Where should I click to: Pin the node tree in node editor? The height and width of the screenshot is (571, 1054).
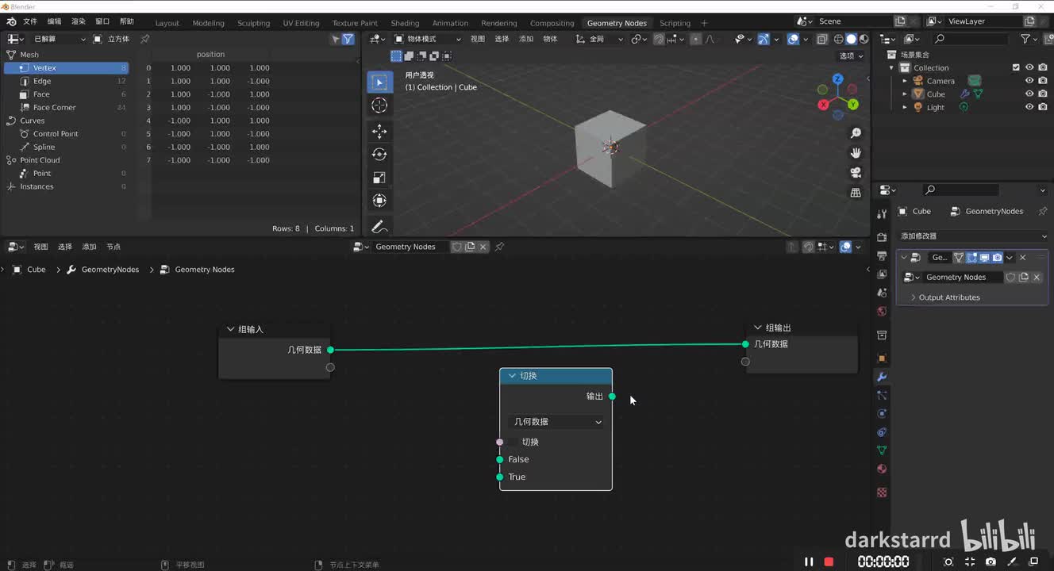499,247
